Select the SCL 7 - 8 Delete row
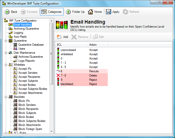The height and width of the screenshot is (138, 175). (81, 76)
